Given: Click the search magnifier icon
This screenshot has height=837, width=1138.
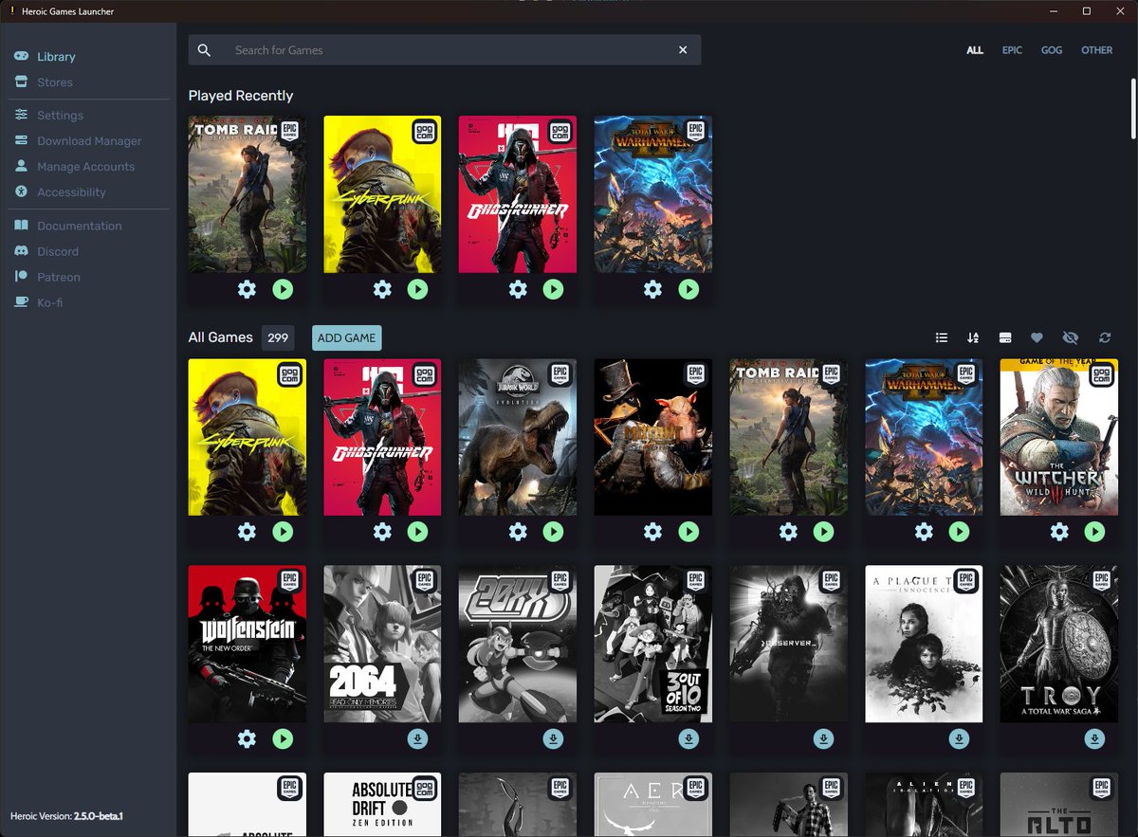Looking at the screenshot, I should click(204, 50).
